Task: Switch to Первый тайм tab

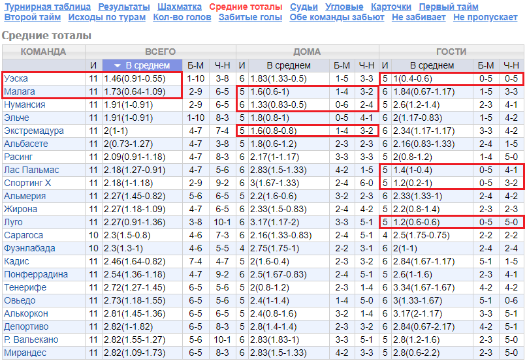Action: pyautogui.click(x=449, y=7)
